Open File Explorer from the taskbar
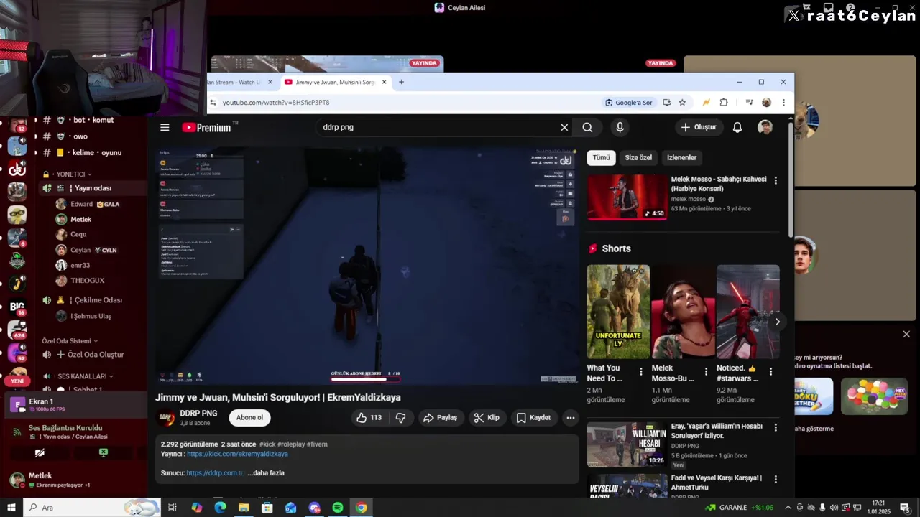The height and width of the screenshot is (517, 920). tap(244, 508)
